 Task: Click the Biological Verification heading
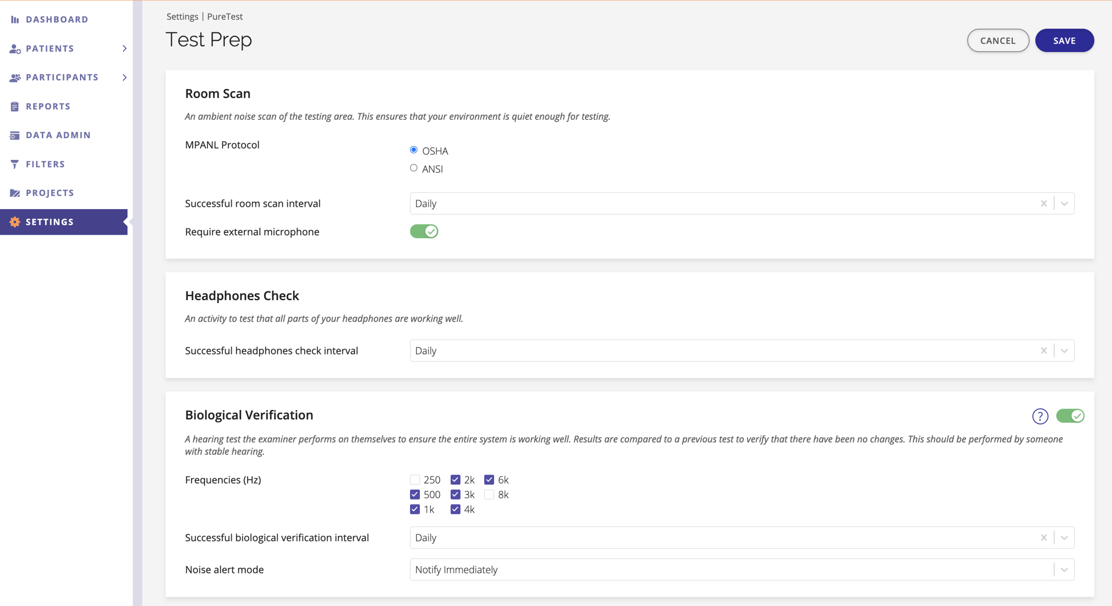[x=249, y=415]
